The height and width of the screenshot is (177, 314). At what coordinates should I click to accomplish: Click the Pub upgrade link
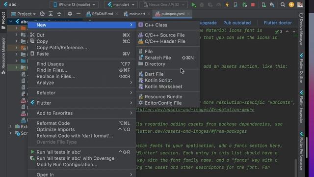(x=208, y=23)
